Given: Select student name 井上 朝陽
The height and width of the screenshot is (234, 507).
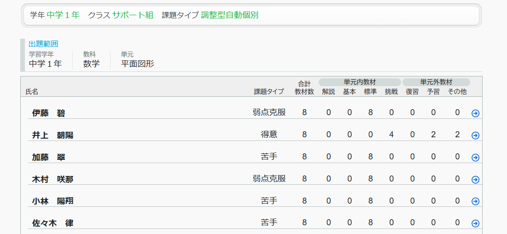Looking at the screenshot, I should [52, 135].
